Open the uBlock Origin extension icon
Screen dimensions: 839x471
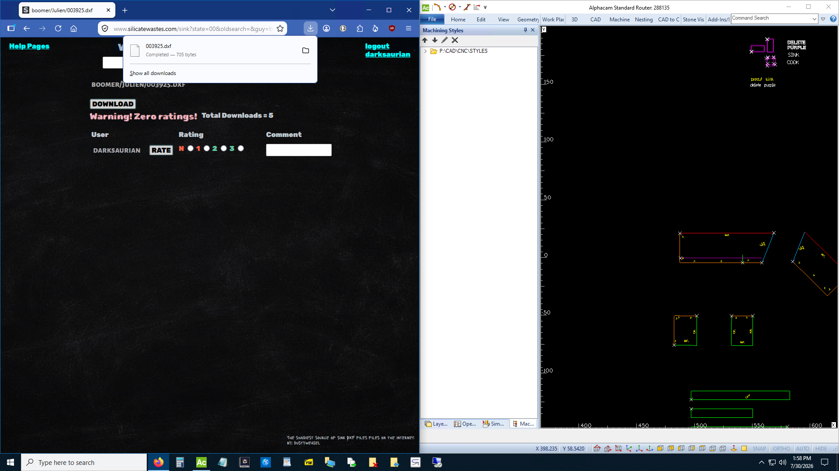point(392,28)
